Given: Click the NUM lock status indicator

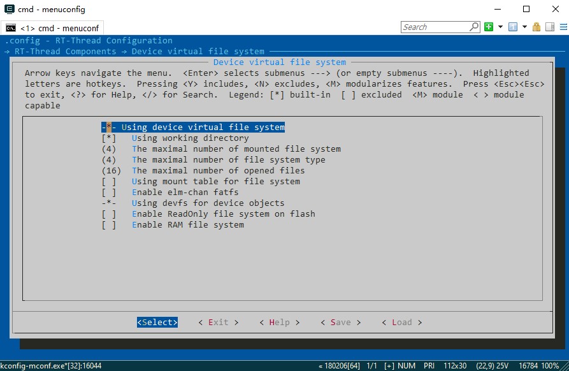Looking at the screenshot, I should tap(407, 366).
